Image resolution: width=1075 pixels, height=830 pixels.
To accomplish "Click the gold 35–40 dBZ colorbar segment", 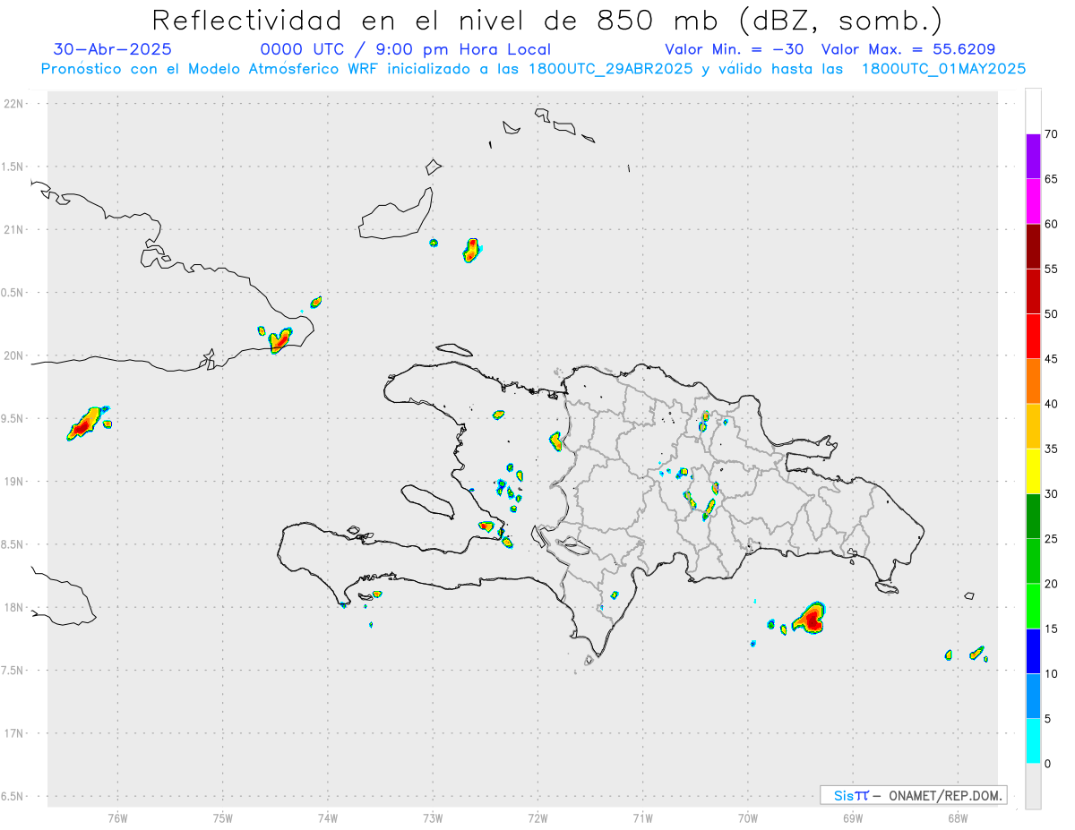I will click(1033, 426).
